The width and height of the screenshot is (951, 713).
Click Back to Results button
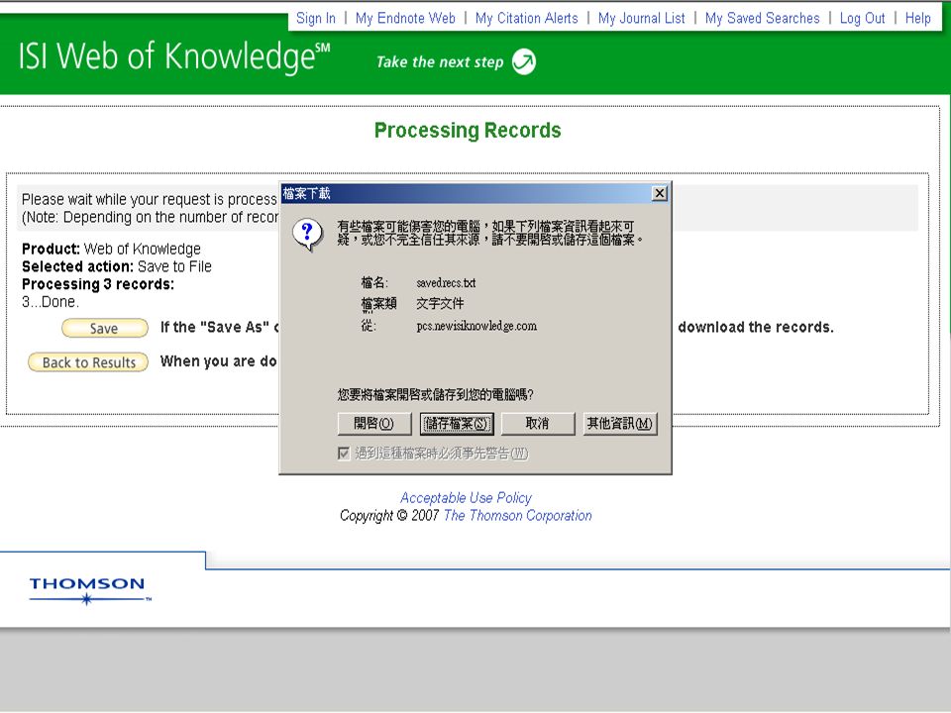88,362
